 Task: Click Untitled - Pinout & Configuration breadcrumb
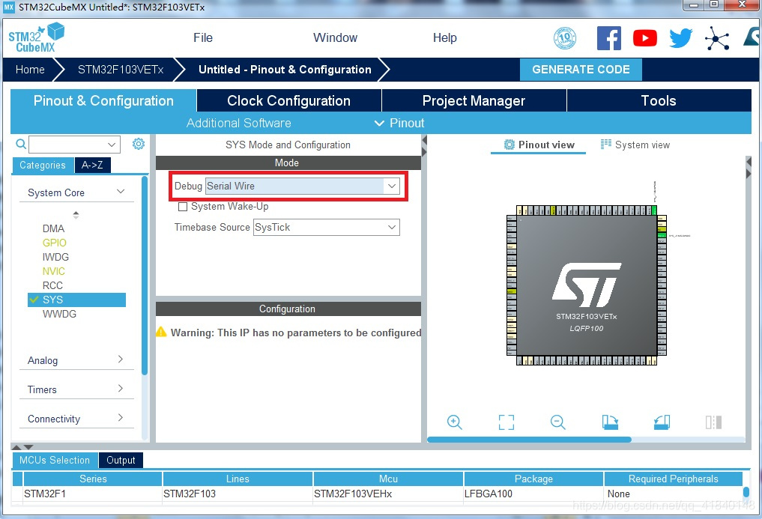click(x=285, y=70)
